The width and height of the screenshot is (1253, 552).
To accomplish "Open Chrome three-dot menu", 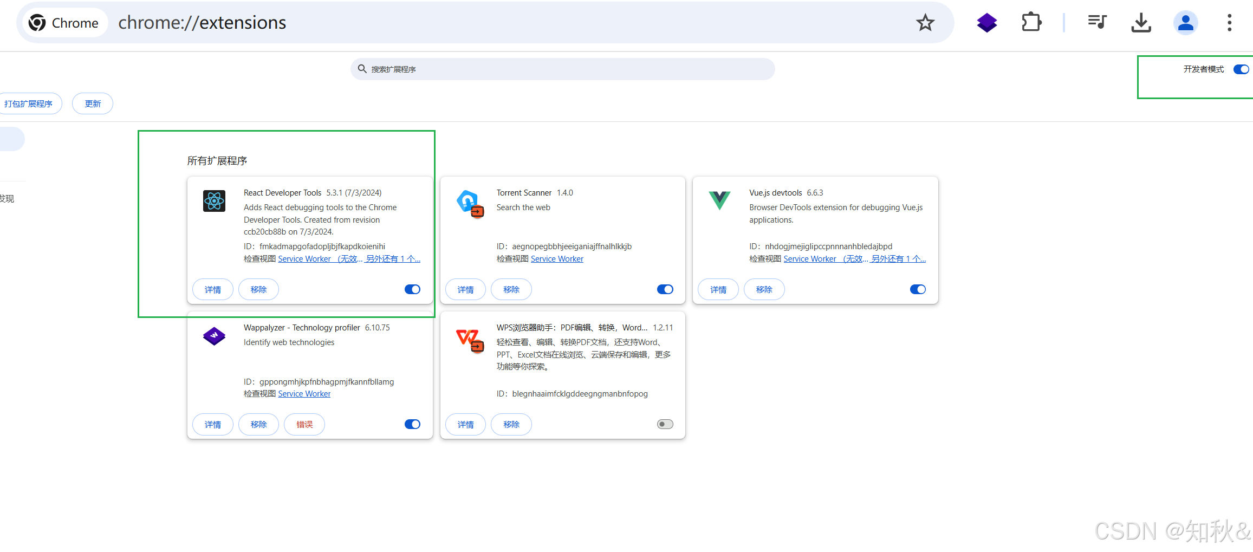I will tap(1229, 23).
